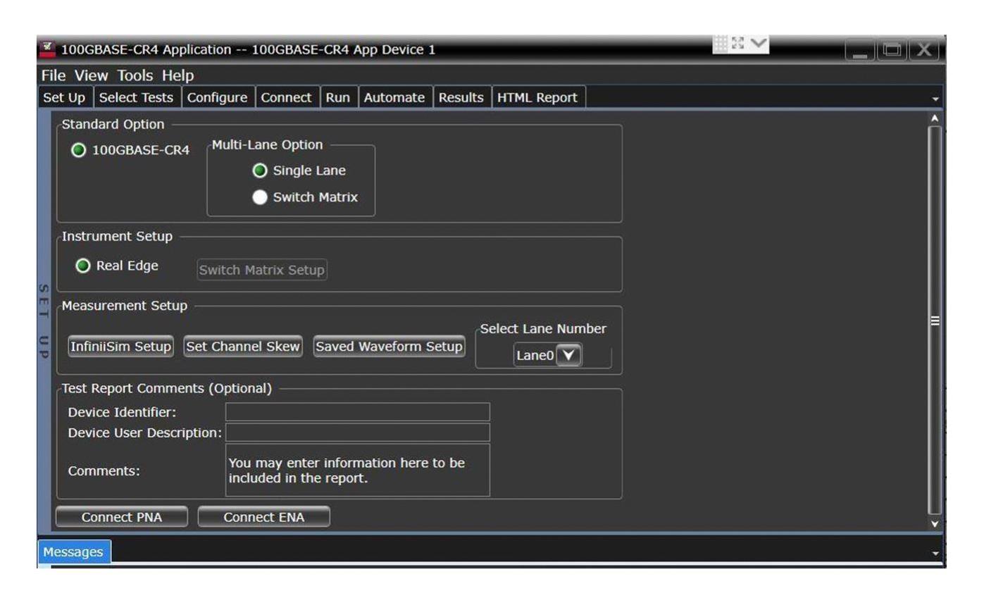The height and width of the screenshot is (610, 984).
Task: Switch to the Select Tests tab
Action: tap(138, 98)
